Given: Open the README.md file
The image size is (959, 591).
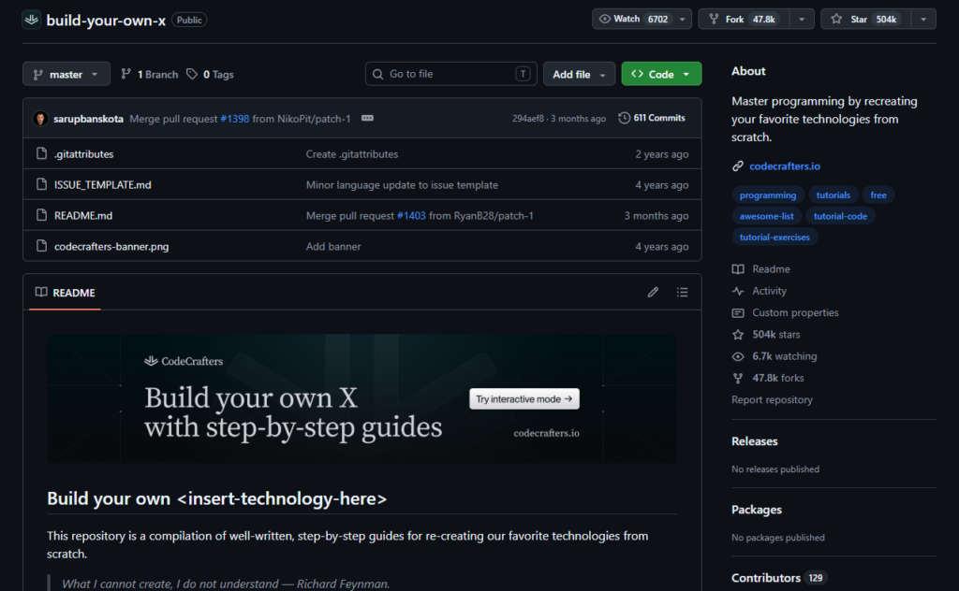Looking at the screenshot, I should click(83, 215).
